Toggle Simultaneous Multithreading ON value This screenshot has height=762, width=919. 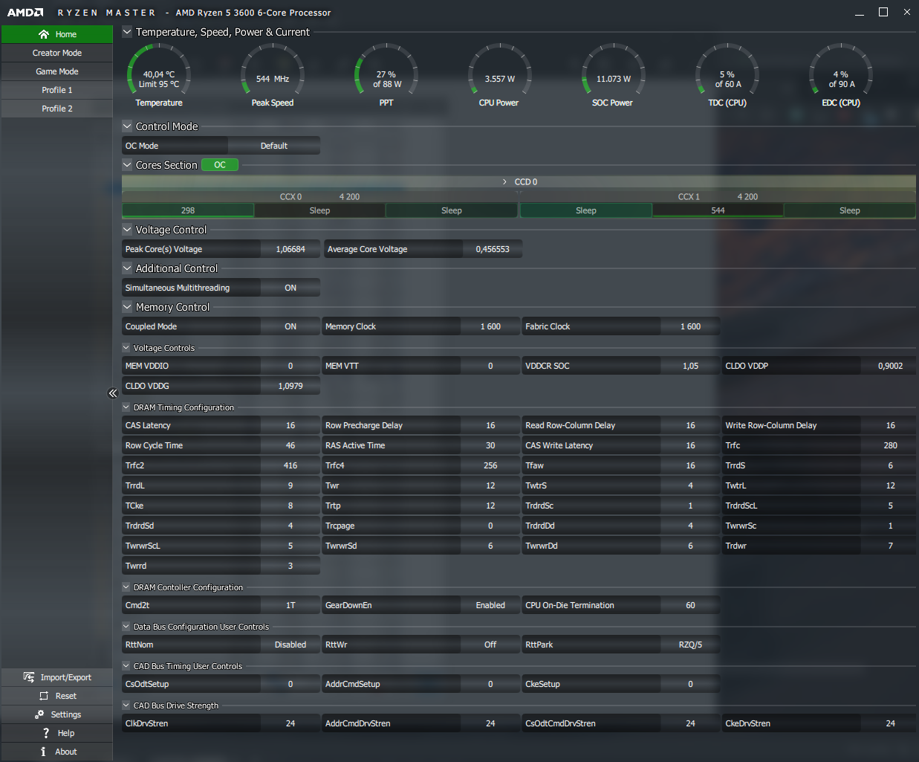[290, 288]
